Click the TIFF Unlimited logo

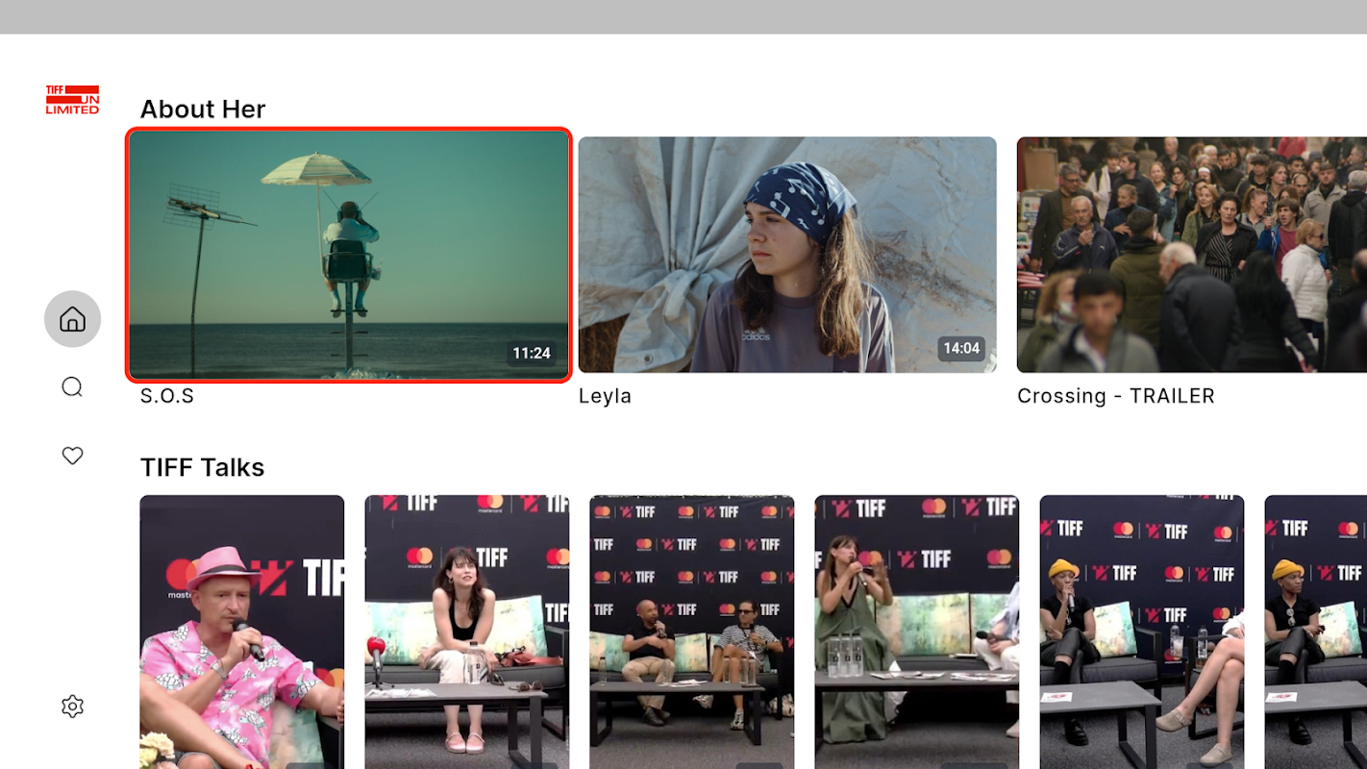(72, 100)
